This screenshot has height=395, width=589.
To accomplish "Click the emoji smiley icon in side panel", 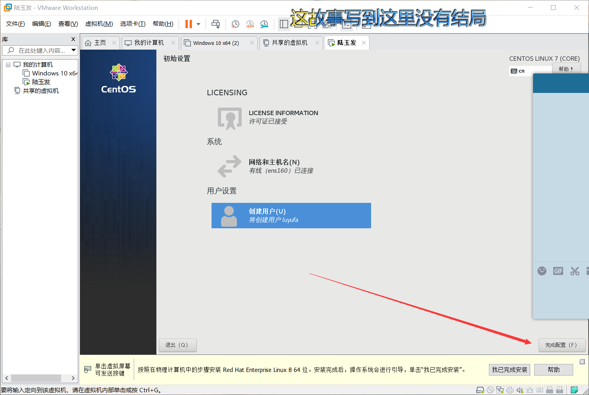I will 542,271.
